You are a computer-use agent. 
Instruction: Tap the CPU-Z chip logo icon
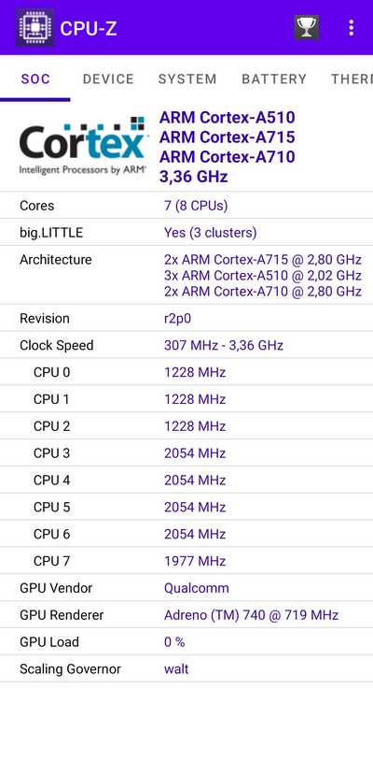point(35,28)
